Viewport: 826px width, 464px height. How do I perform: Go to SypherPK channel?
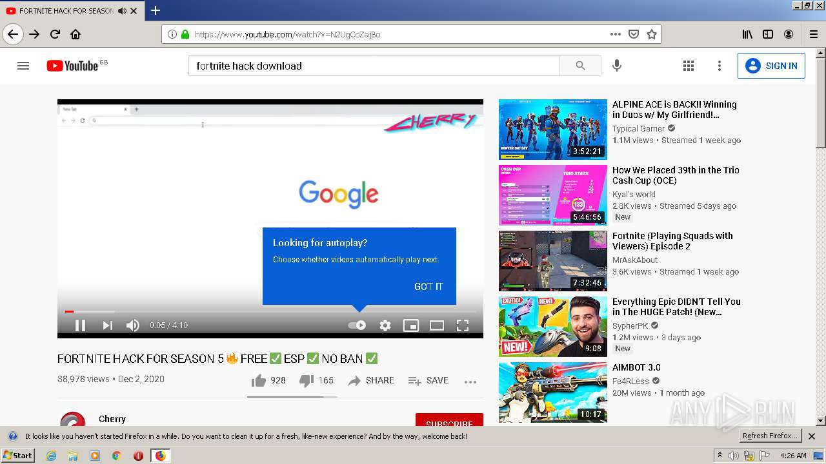coord(630,325)
